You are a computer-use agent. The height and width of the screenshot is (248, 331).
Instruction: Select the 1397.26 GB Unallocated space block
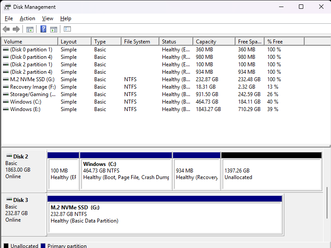click(272, 171)
